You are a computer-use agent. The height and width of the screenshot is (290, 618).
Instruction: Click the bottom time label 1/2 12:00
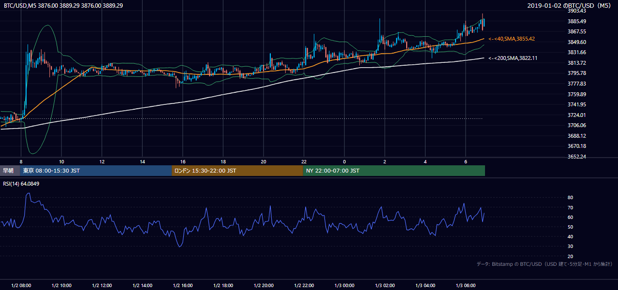102,285
